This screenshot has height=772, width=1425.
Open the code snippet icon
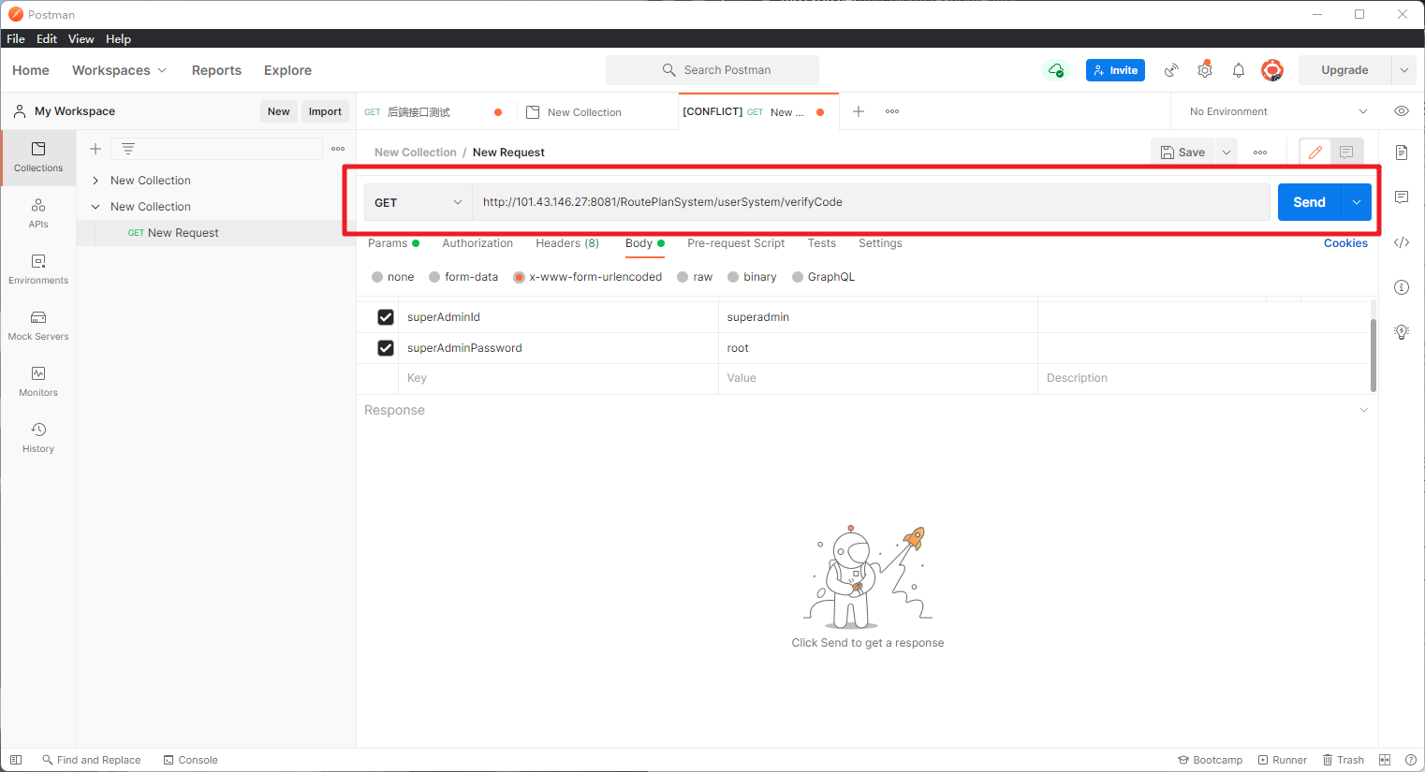[x=1402, y=242]
